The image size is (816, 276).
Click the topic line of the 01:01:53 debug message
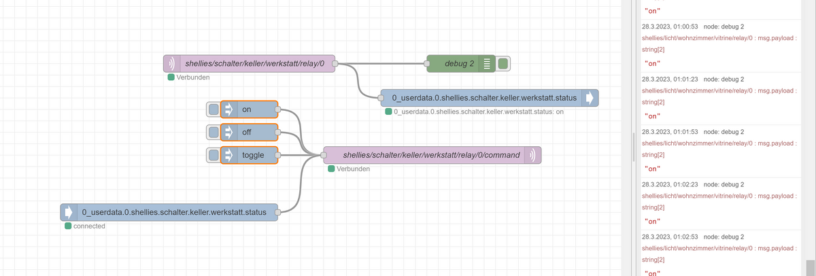click(719, 143)
